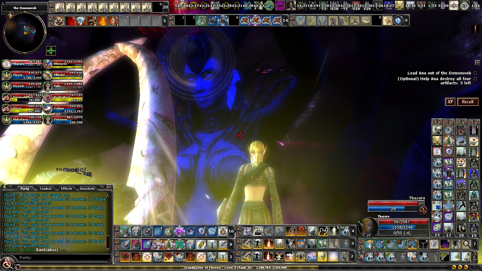
Task: Switch to the Party chat tab
Action: pyautogui.click(x=25, y=188)
